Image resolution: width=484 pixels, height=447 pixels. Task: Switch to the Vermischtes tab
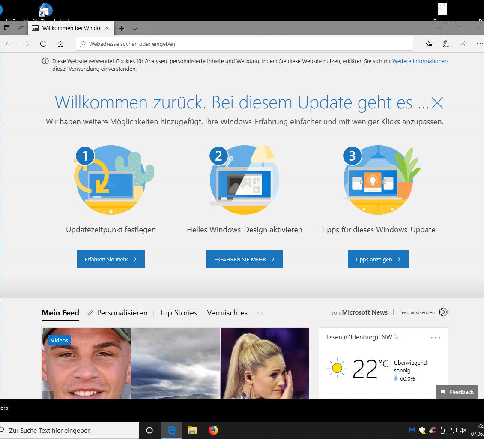227,313
